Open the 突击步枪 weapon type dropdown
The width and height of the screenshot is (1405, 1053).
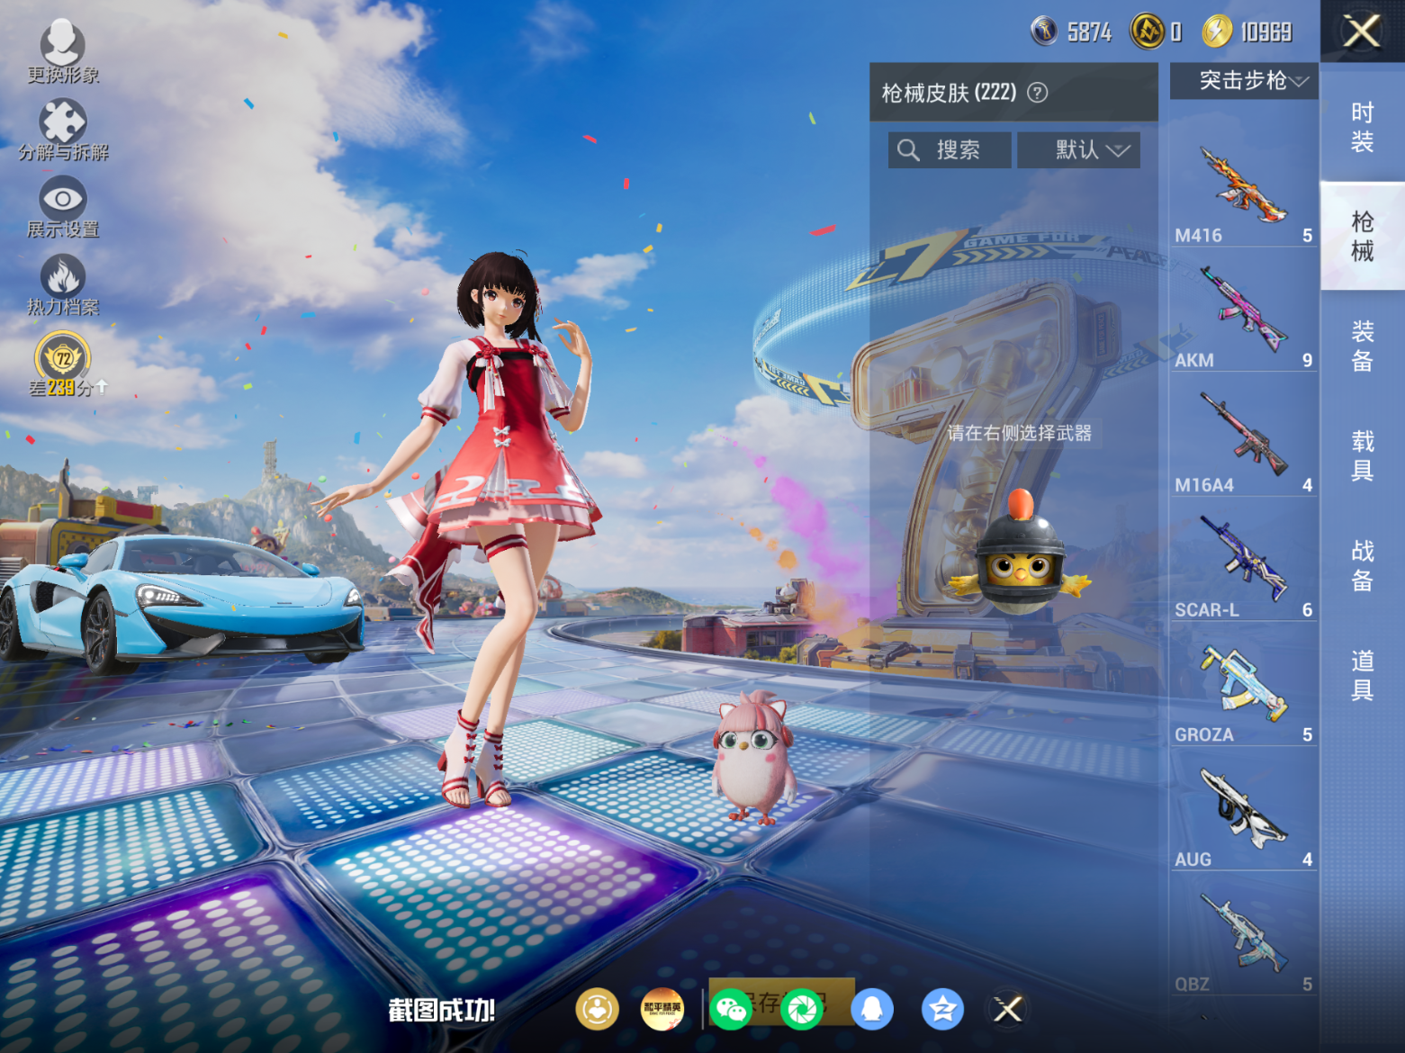point(1244,81)
